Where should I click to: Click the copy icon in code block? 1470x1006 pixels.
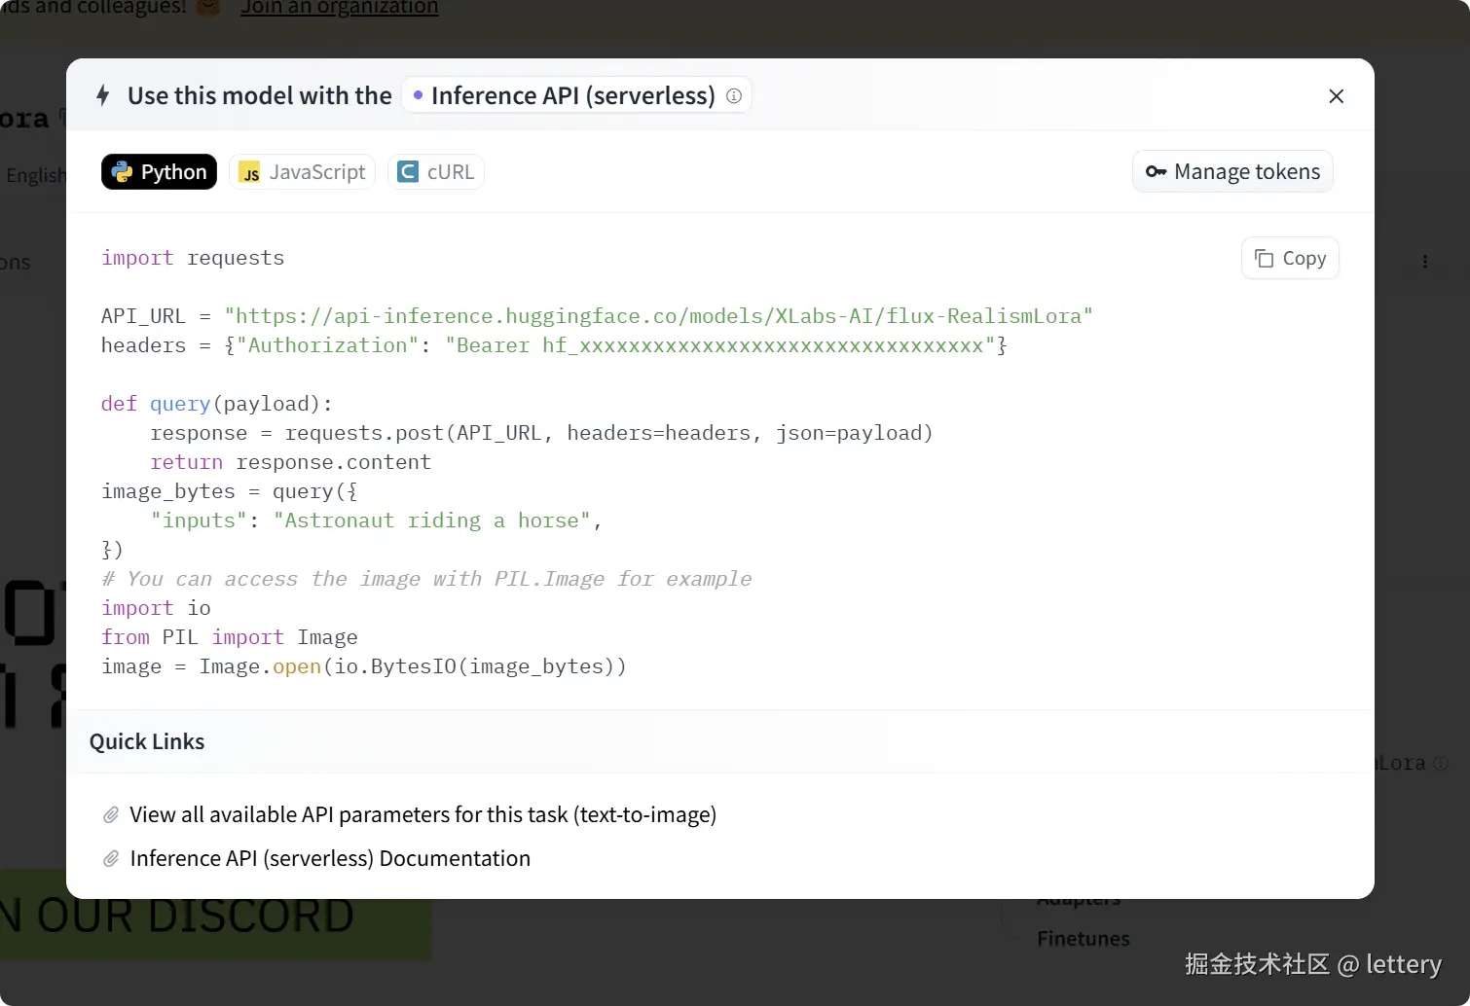pyautogui.click(x=1264, y=258)
